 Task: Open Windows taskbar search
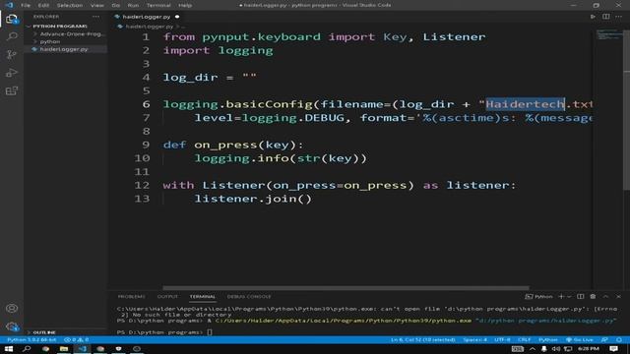coord(27,349)
